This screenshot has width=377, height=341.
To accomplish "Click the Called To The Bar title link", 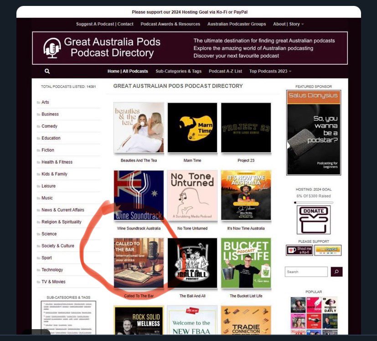I will 139,296.
